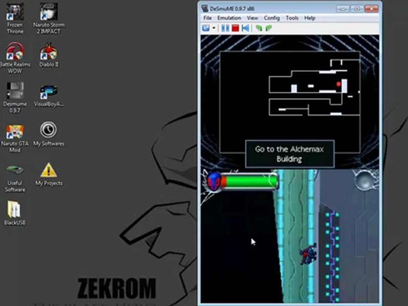Open the Tools menu
408x306 pixels.
tap(292, 18)
